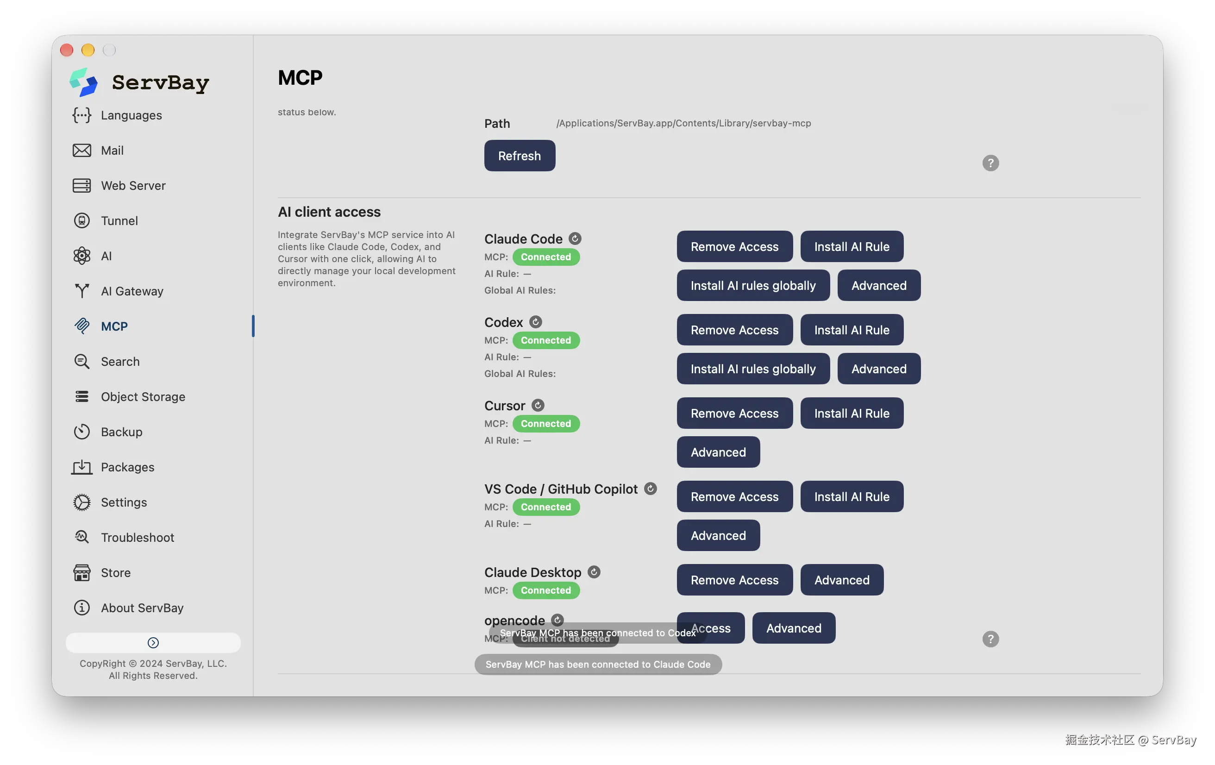
Task: Go to Web Server settings
Action: click(x=119, y=186)
